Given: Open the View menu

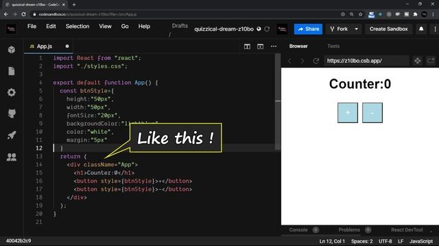Looking at the screenshot, I should tap(105, 26).
